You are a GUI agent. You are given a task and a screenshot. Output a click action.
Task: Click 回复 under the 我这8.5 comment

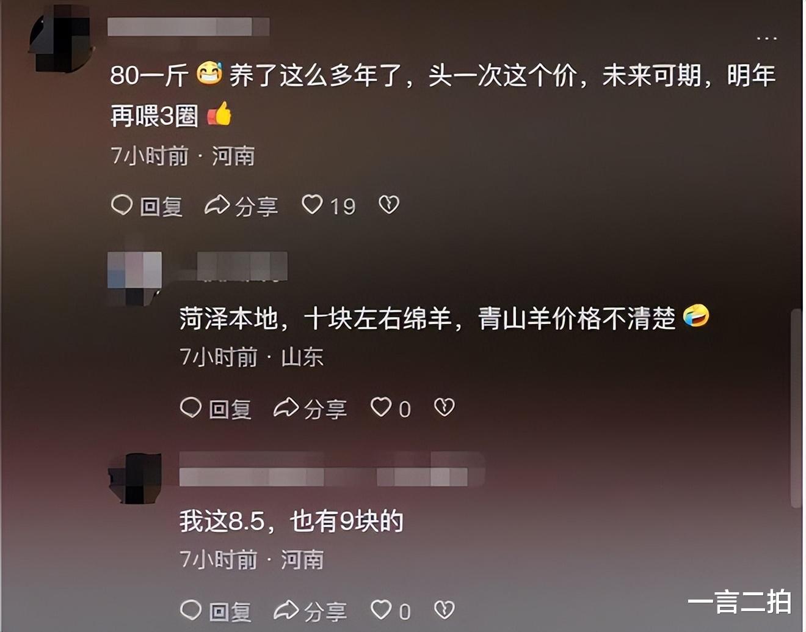(x=230, y=611)
